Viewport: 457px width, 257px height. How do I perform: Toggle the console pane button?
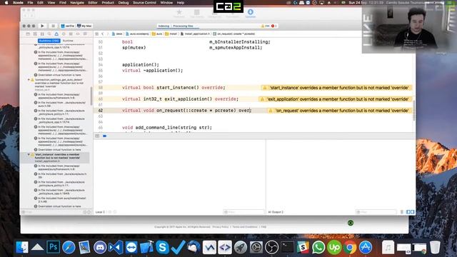click(x=412, y=212)
